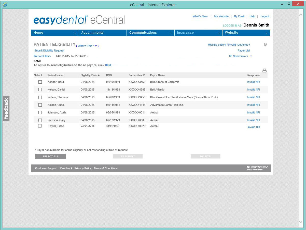Viewport: 306px width, 230px height.
Task: Open the vertical feedback tab
Action: (x=6, y=109)
